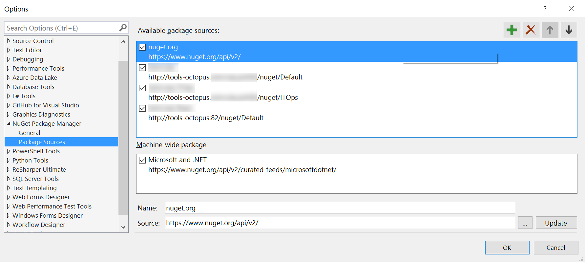Toggle the Microsoft and .NET machine-wide source checkbox

(x=142, y=160)
